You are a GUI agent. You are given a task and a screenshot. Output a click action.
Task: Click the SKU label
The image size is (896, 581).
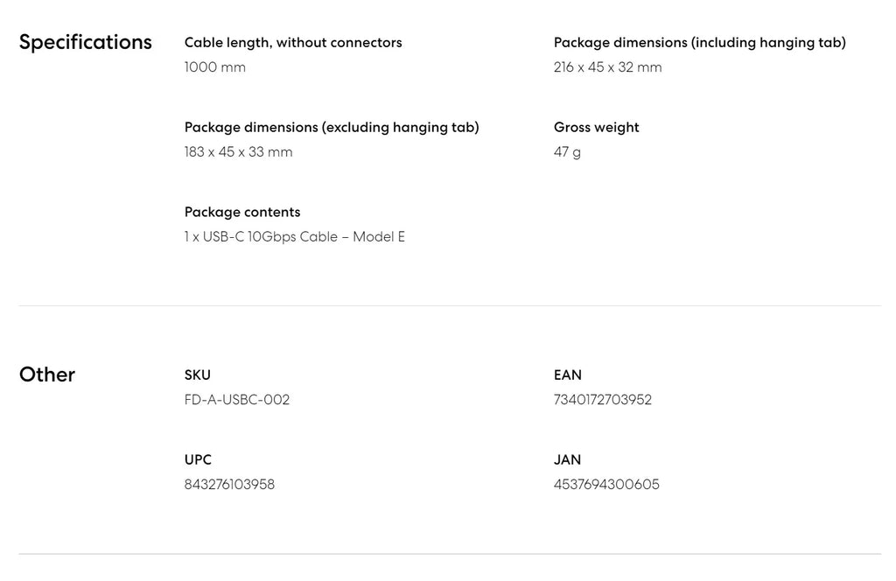(x=198, y=375)
